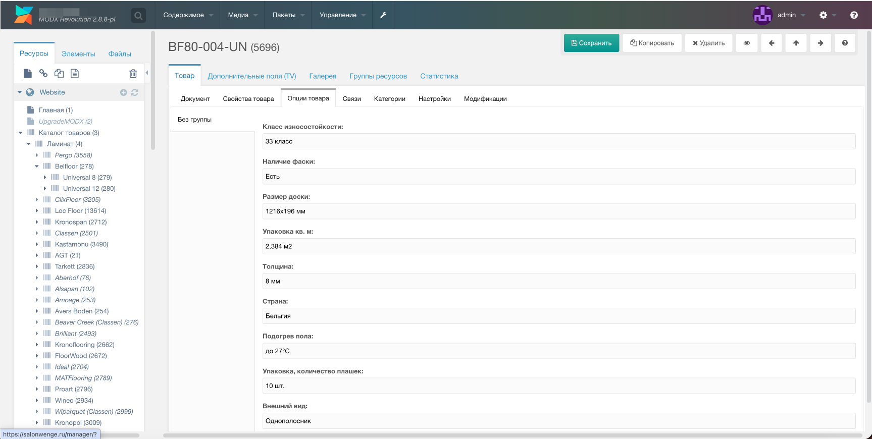Create a new weblink via chain icon

click(x=43, y=74)
